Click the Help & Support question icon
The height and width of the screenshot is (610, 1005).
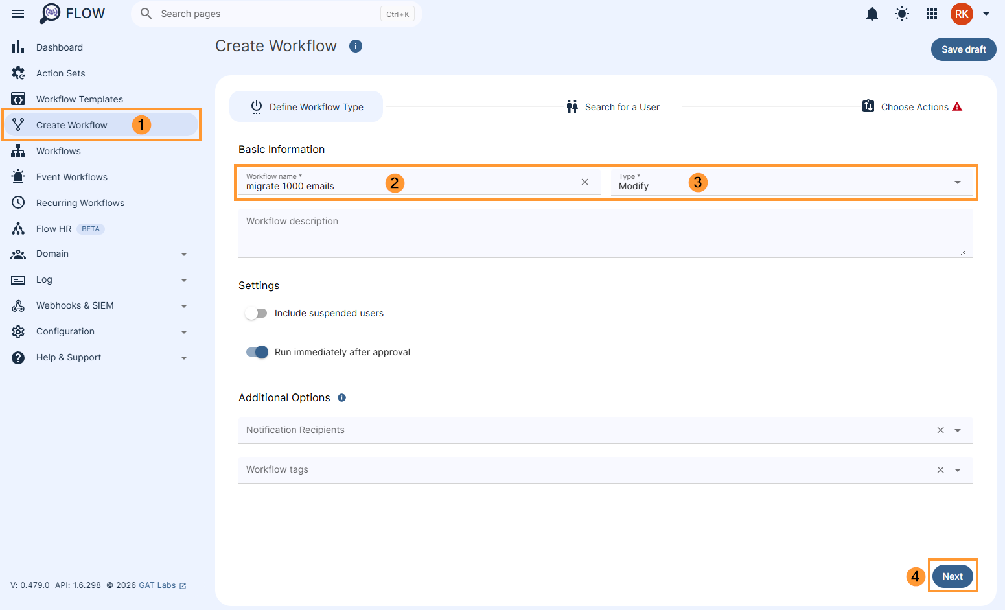coord(18,358)
